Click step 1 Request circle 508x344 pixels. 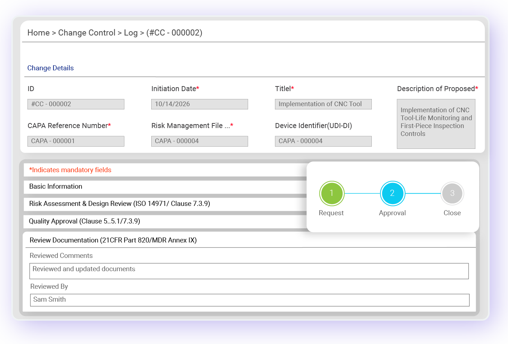332,193
